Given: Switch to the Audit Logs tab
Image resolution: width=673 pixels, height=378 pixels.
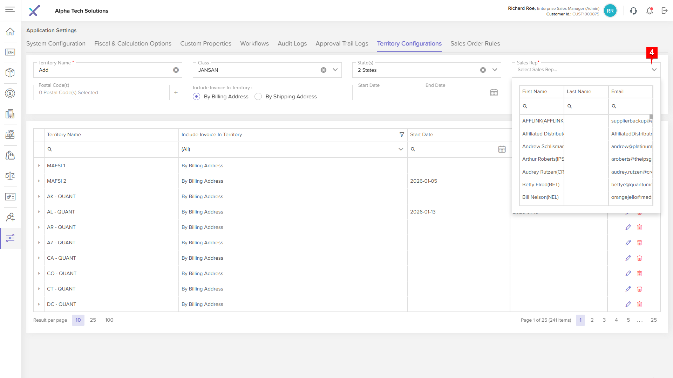Looking at the screenshot, I should pyautogui.click(x=292, y=43).
